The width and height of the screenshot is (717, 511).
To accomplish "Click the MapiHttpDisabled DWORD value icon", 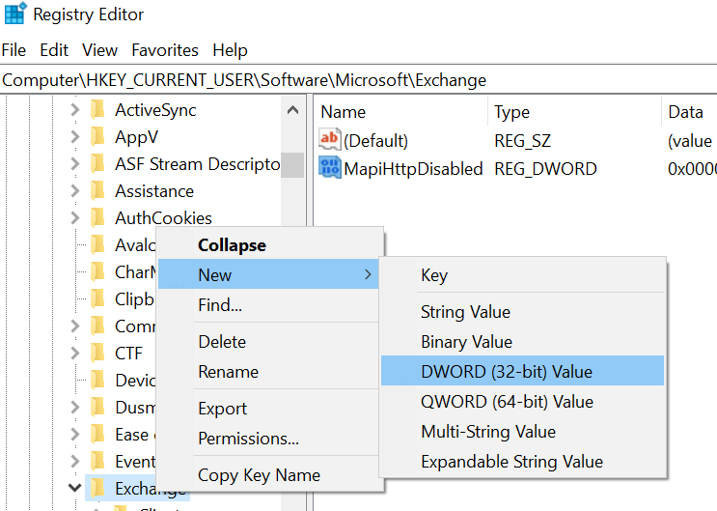I will (330, 167).
